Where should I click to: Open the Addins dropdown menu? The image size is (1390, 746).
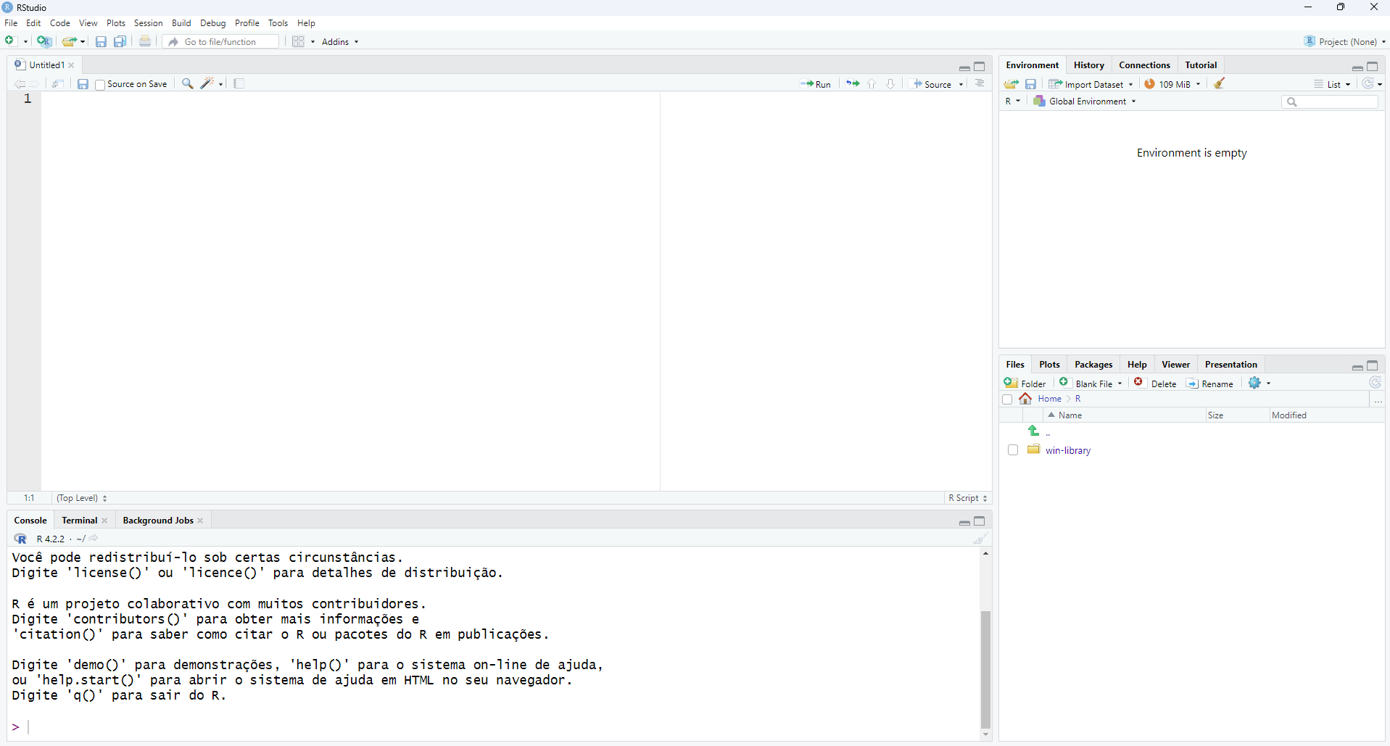pyautogui.click(x=340, y=42)
